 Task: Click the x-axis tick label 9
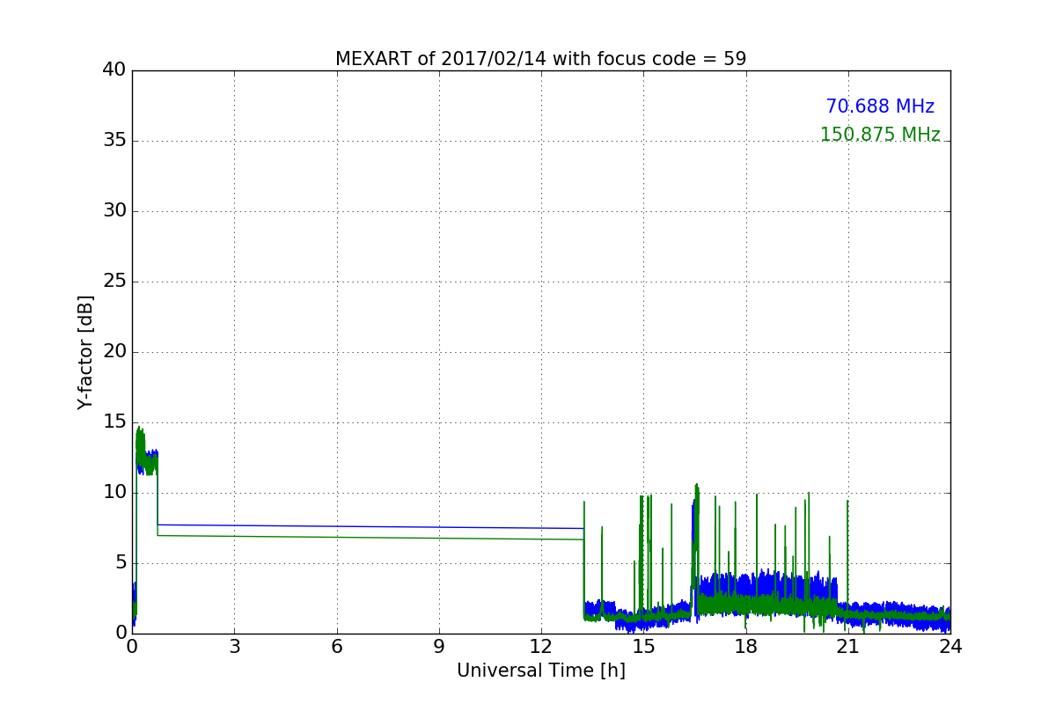coord(439,646)
